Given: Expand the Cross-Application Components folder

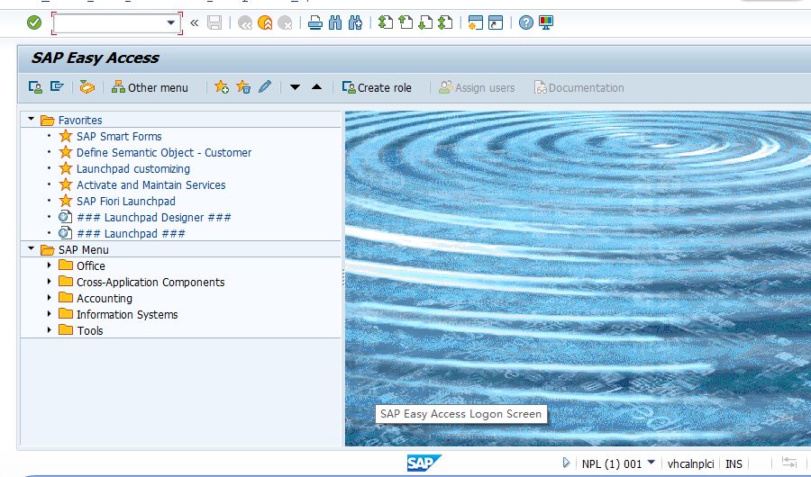Looking at the screenshot, I should click(x=50, y=282).
